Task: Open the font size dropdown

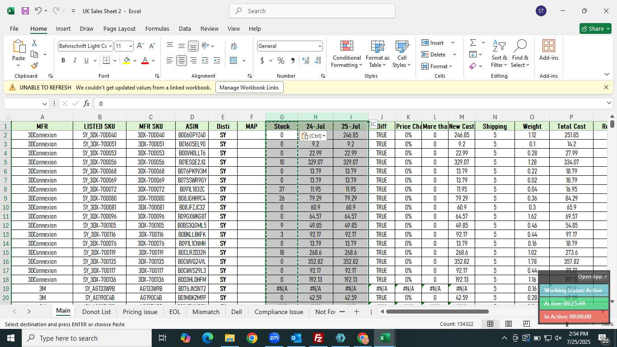Action: pos(131,46)
